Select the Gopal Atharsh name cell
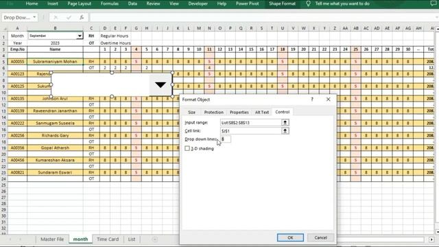 pyautogui.click(x=55, y=148)
